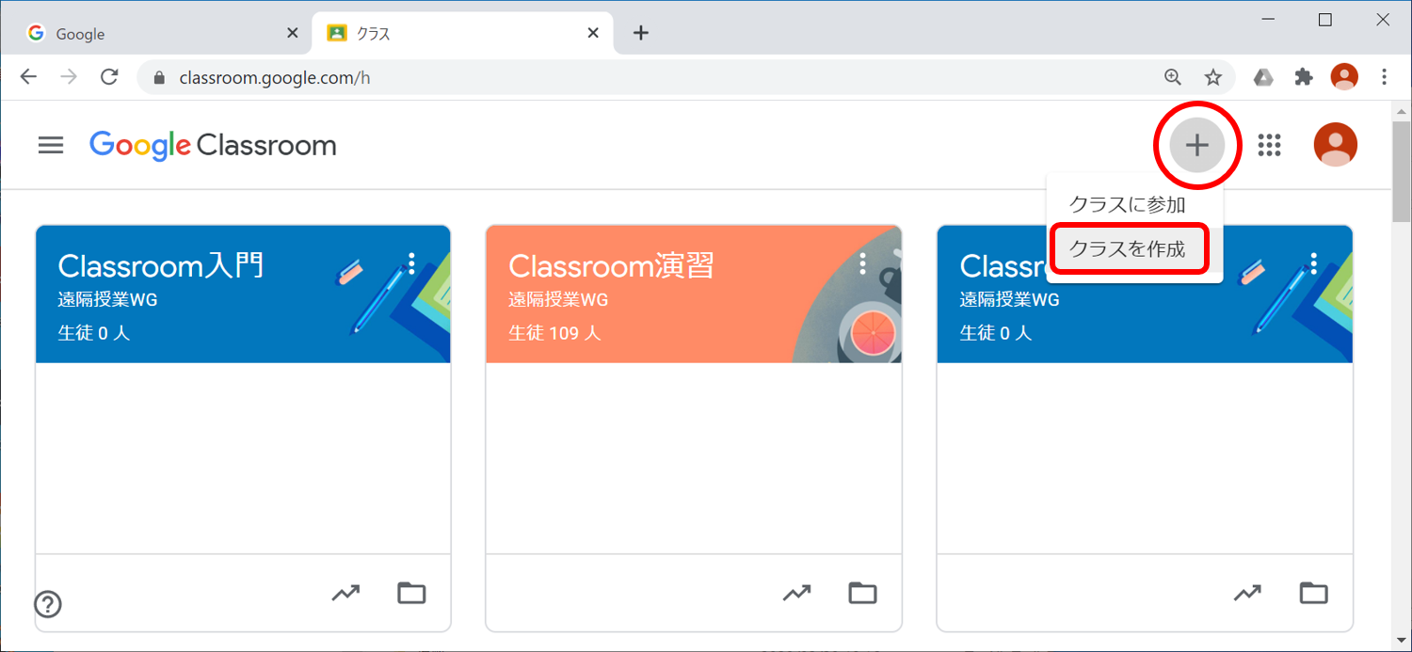The height and width of the screenshot is (652, 1412).
Task: Open the Chrome profile avatar
Action: [1344, 77]
